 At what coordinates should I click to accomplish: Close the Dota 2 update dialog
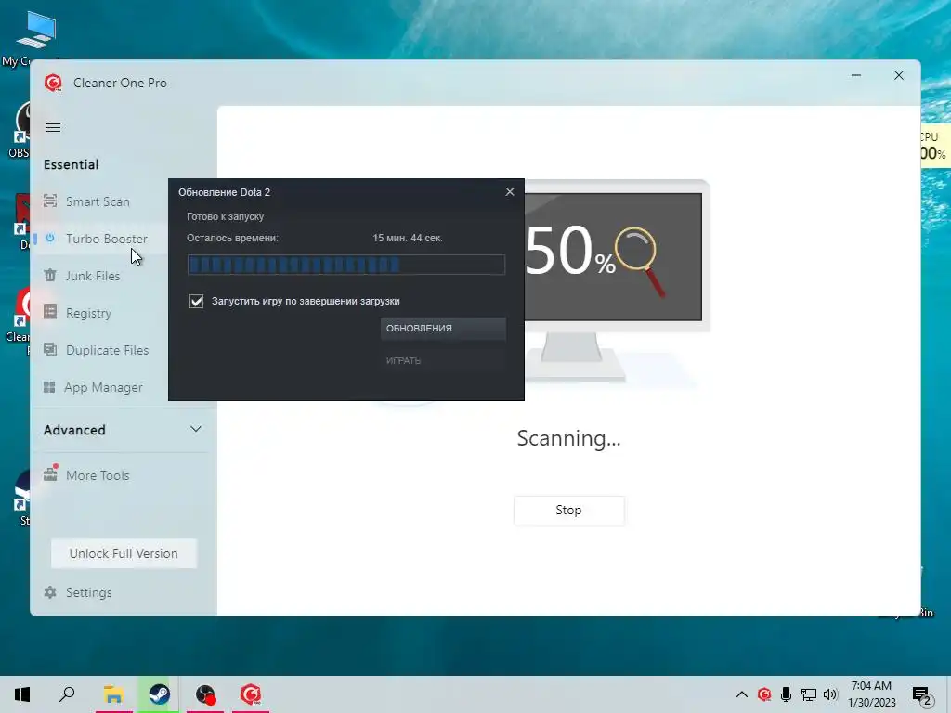[x=510, y=191]
